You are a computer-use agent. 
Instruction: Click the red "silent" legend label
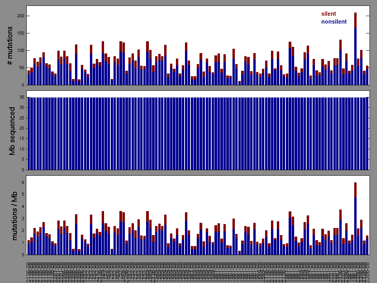click(328, 14)
